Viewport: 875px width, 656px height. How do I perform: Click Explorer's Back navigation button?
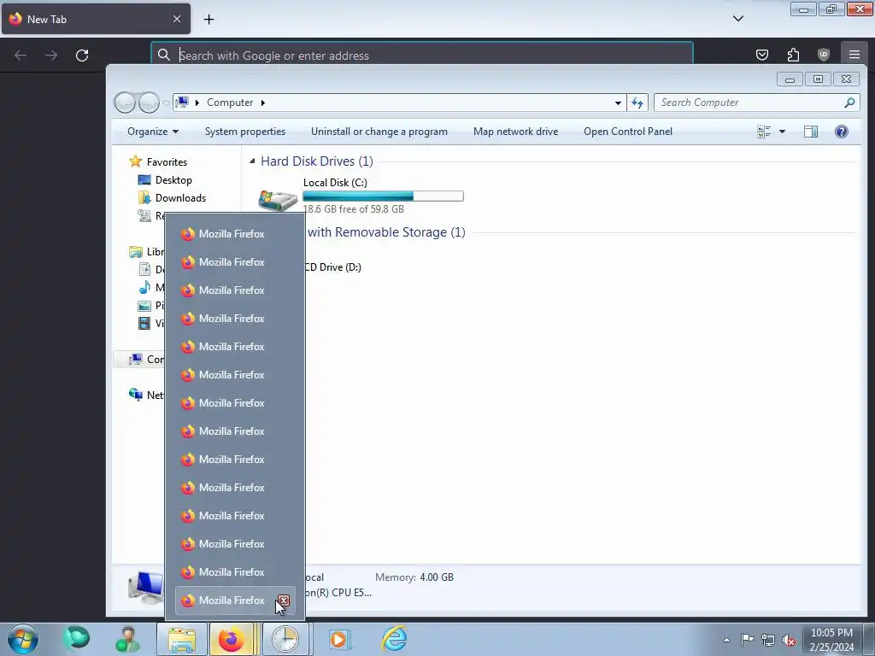click(125, 102)
